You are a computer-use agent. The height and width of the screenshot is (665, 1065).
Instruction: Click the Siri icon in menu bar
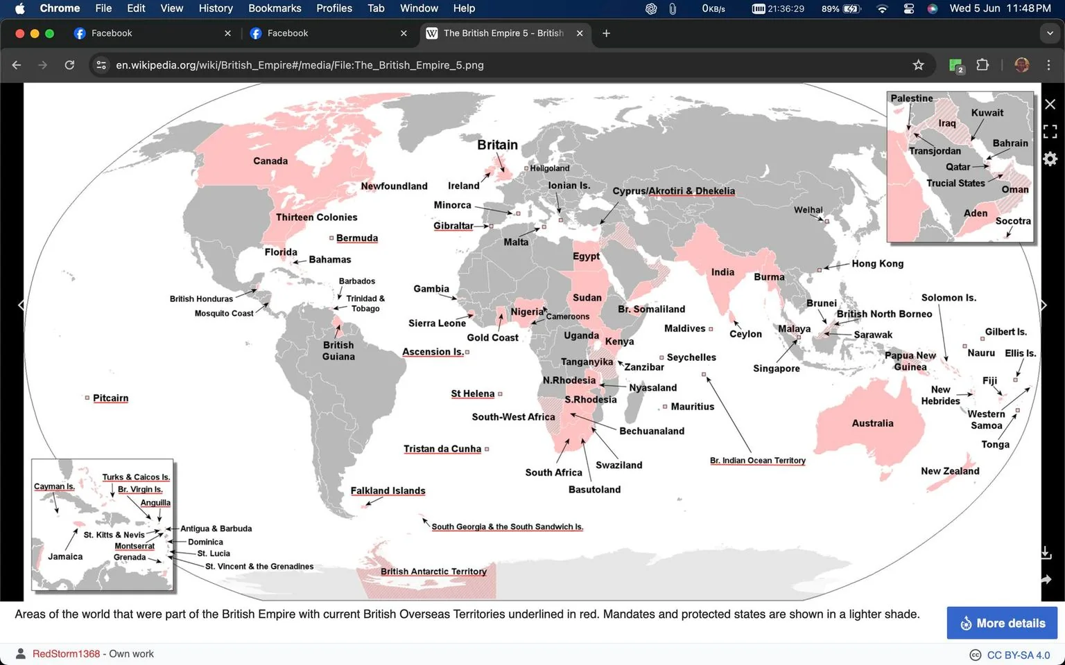click(x=933, y=8)
